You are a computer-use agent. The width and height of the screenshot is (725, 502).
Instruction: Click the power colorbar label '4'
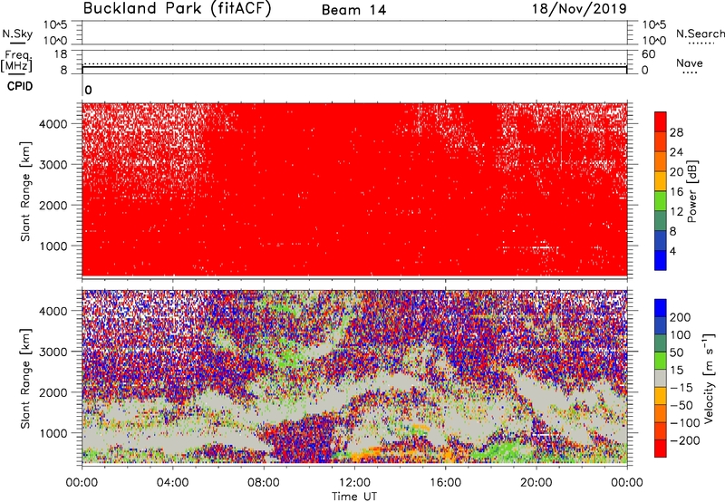pos(672,251)
